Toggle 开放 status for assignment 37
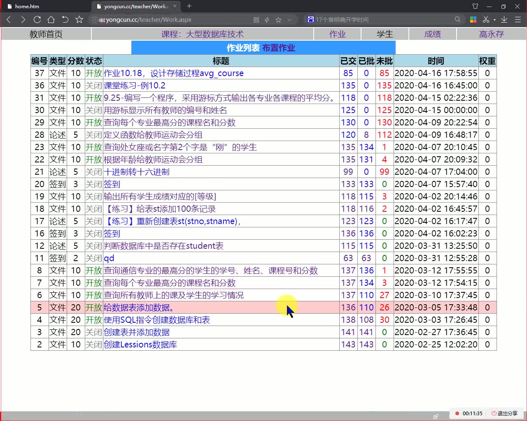Viewport: 527px width, 421px height. click(x=94, y=73)
